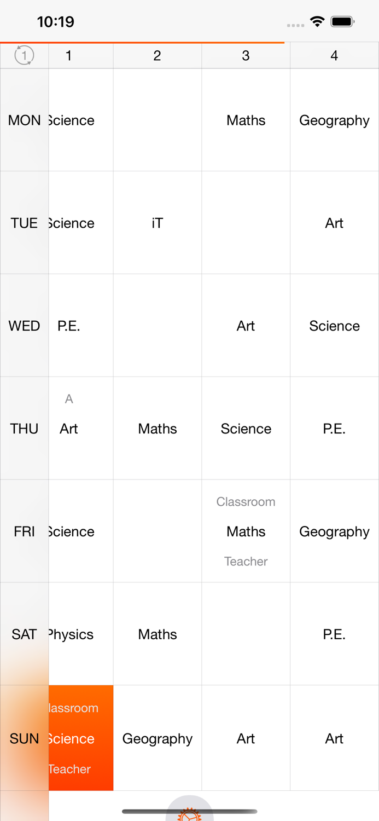Tap the MON row label
Screen dimensions: 379x821
coord(24,120)
